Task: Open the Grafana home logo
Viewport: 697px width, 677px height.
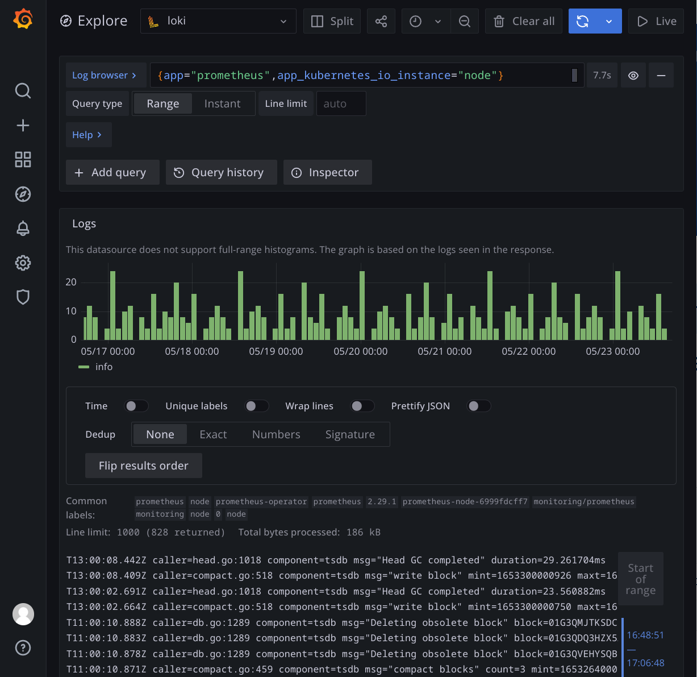Action: click(x=23, y=19)
